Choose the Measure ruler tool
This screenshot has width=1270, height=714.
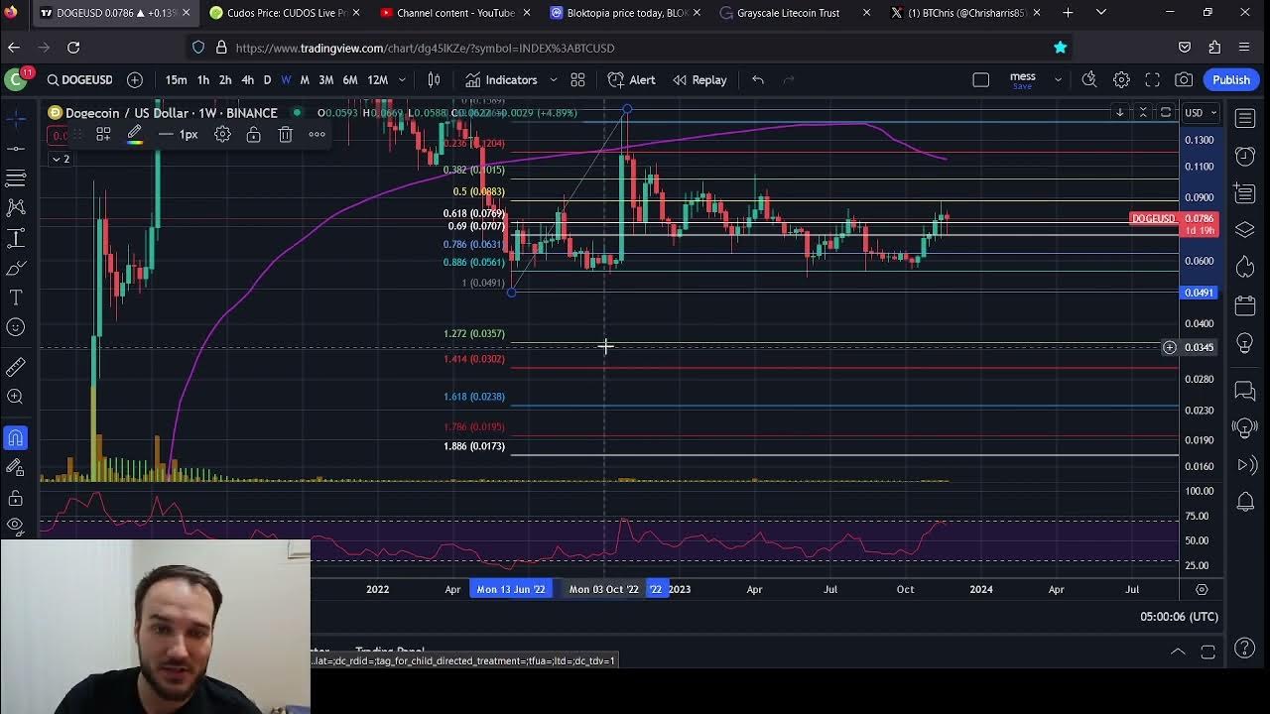coord(16,368)
